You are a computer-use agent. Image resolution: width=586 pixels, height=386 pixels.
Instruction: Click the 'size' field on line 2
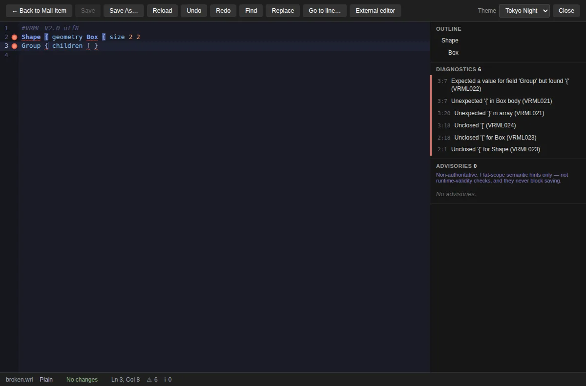[x=117, y=37]
